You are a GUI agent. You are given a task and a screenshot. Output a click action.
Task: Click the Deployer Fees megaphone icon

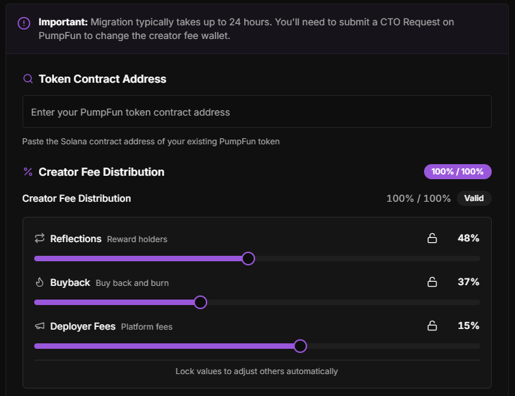[40, 326]
